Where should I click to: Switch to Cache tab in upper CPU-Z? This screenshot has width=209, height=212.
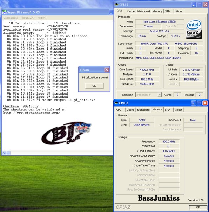click(x=131, y=11)
